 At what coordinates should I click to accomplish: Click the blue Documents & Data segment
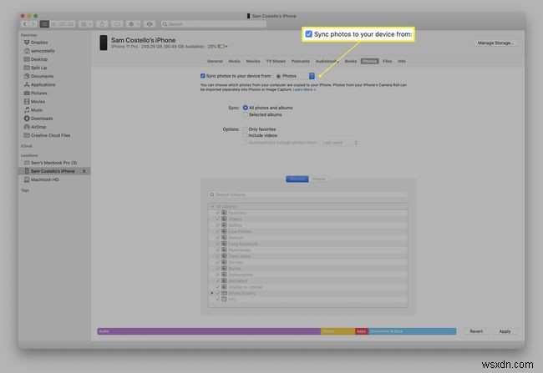(x=412, y=331)
